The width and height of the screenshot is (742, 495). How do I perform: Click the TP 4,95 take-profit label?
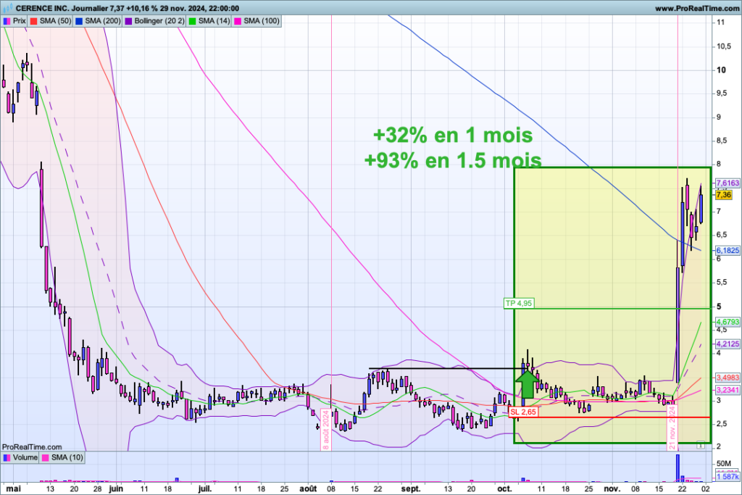(x=519, y=304)
